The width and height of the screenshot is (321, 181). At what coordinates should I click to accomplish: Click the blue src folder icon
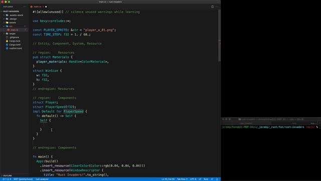[x=7, y=26]
